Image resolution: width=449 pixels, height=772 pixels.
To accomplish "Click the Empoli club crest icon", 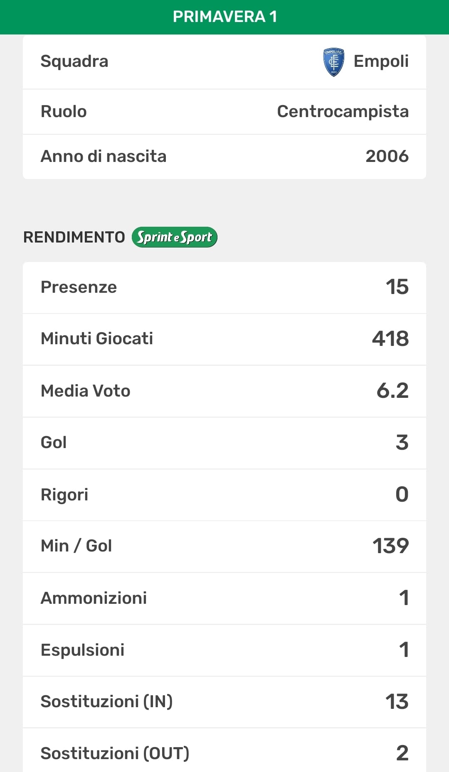I will 333,62.
